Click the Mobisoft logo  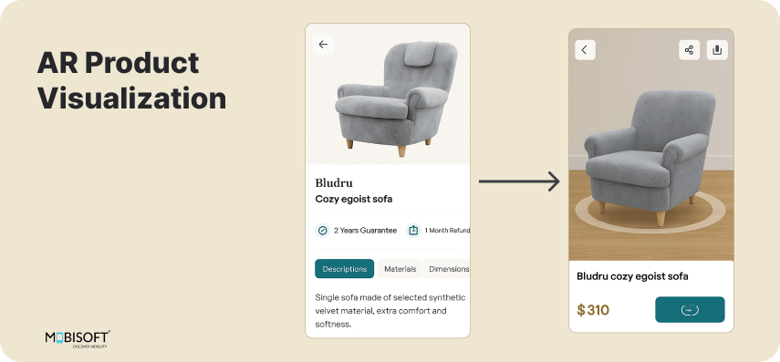pyautogui.click(x=78, y=338)
